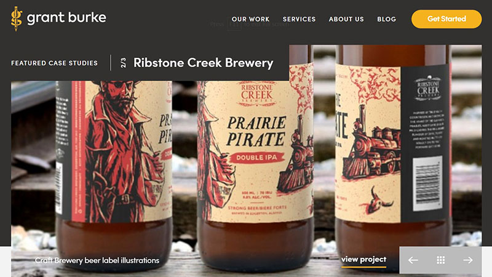Click the Featured Case Studies heading
This screenshot has width=492, height=277.
click(54, 63)
